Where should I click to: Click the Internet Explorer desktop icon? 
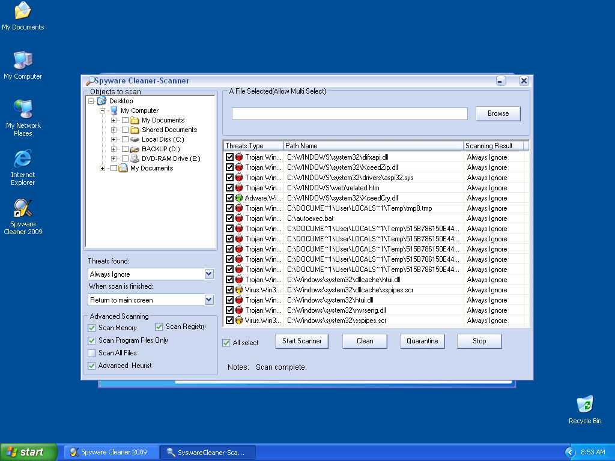(x=23, y=158)
